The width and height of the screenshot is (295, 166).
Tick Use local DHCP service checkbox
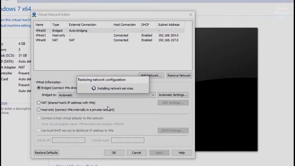pos(39,130)
